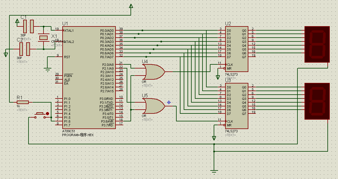Screen dimensions: 338x179
Task: Click the OR label under U4
Action: pos(144,82)
